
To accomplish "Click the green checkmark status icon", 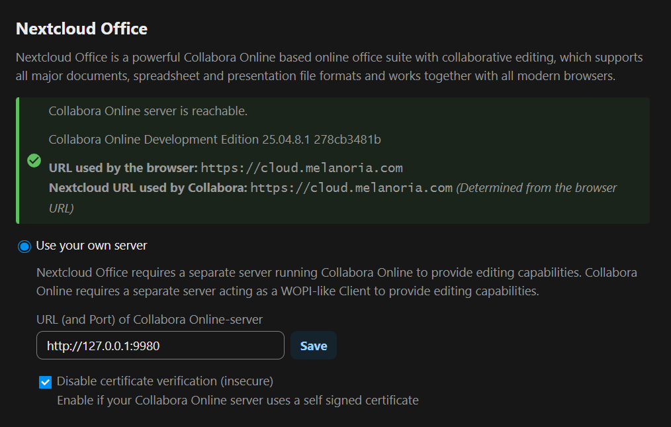I will click(34, 161).
